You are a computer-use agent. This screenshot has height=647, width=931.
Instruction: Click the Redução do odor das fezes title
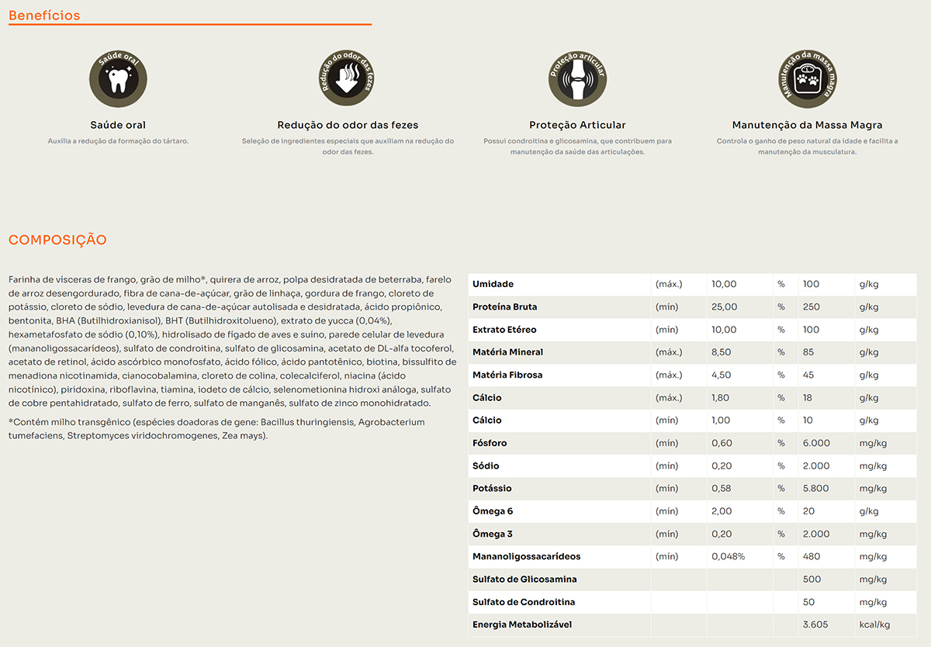point(348,125)
